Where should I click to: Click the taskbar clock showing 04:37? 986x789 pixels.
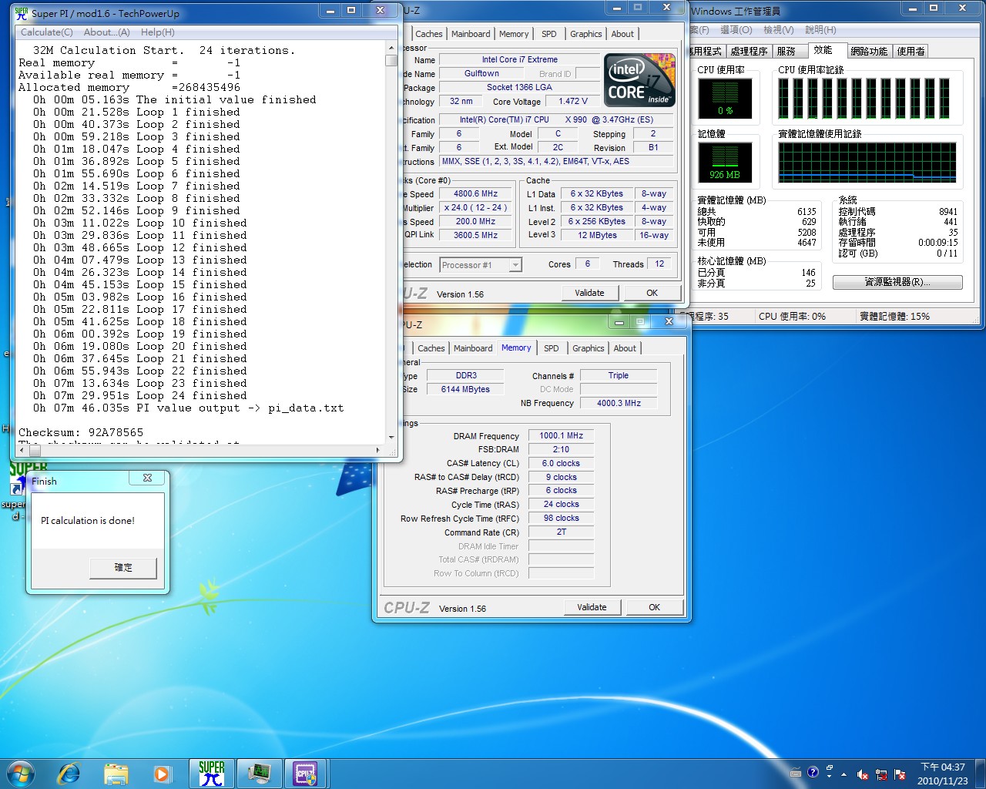coord(942,774)
